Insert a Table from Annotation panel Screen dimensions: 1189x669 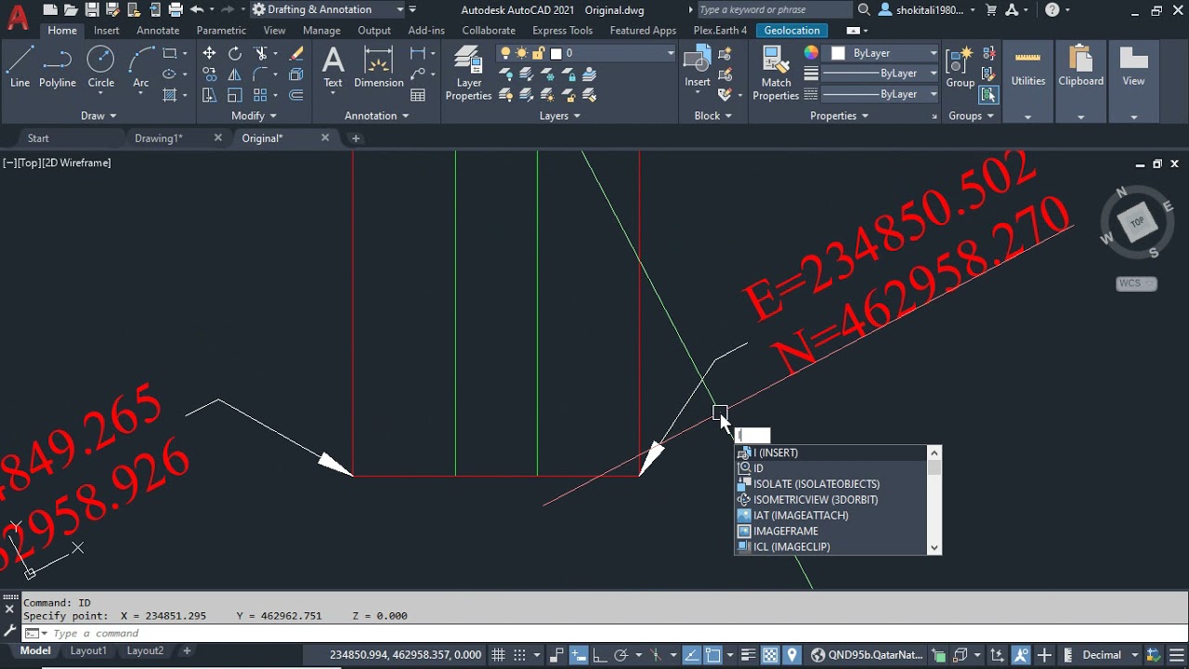[x=418, y=95]
